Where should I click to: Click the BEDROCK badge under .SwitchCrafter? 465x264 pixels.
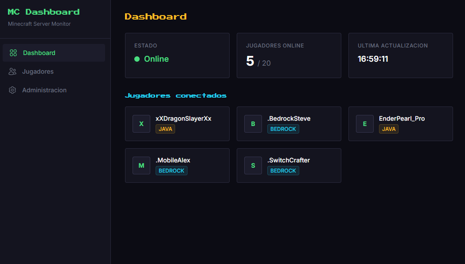tap(283, 171)
